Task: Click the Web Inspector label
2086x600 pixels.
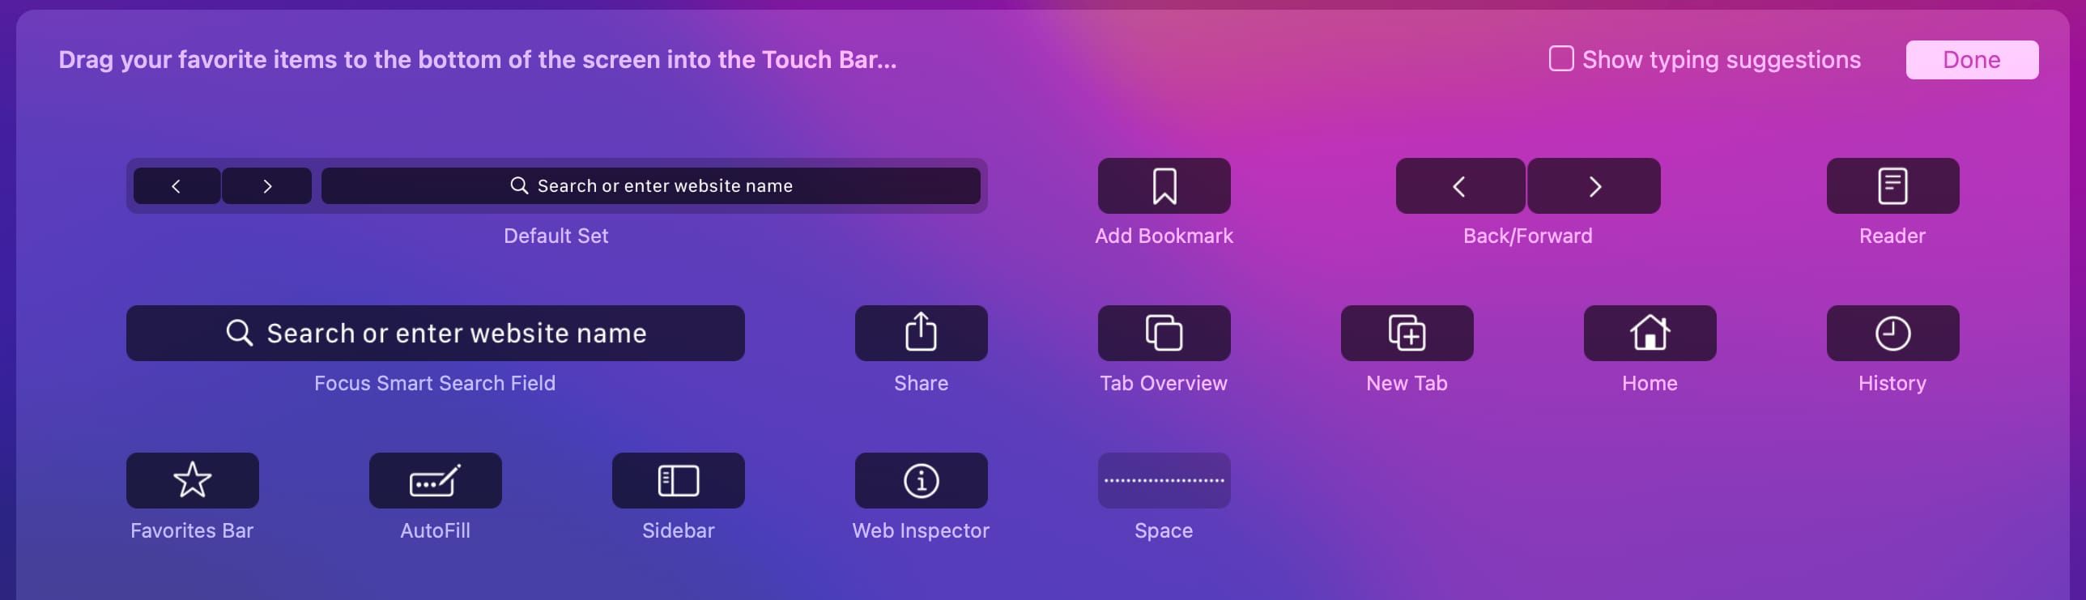Action: (921, 530)
